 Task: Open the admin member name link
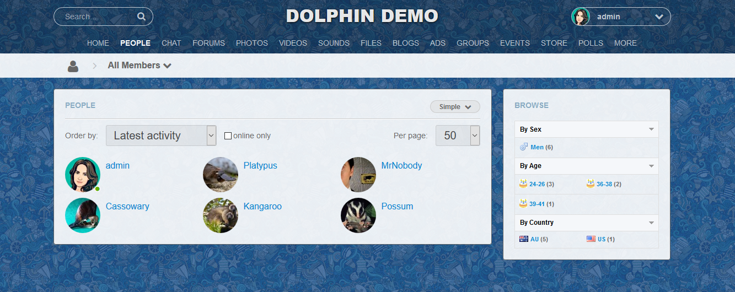point(117,165)
